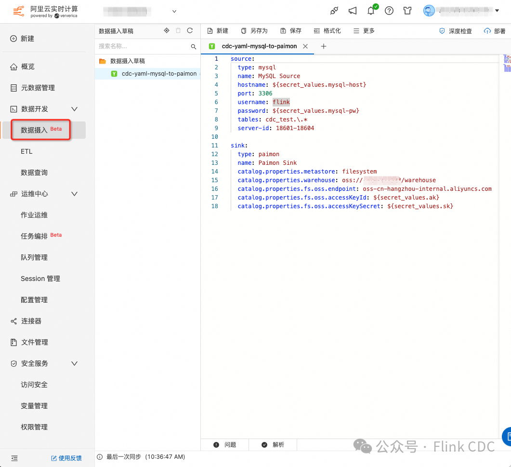Open 队列管理 page
Screen dimensions: 511x467
point(34,257)
